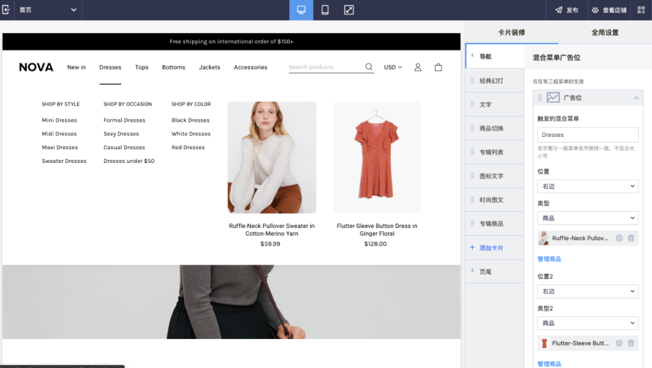Open the 类型2 dropdown
Viewport: 652px width, 368px height.
click(x=588, y=323)
